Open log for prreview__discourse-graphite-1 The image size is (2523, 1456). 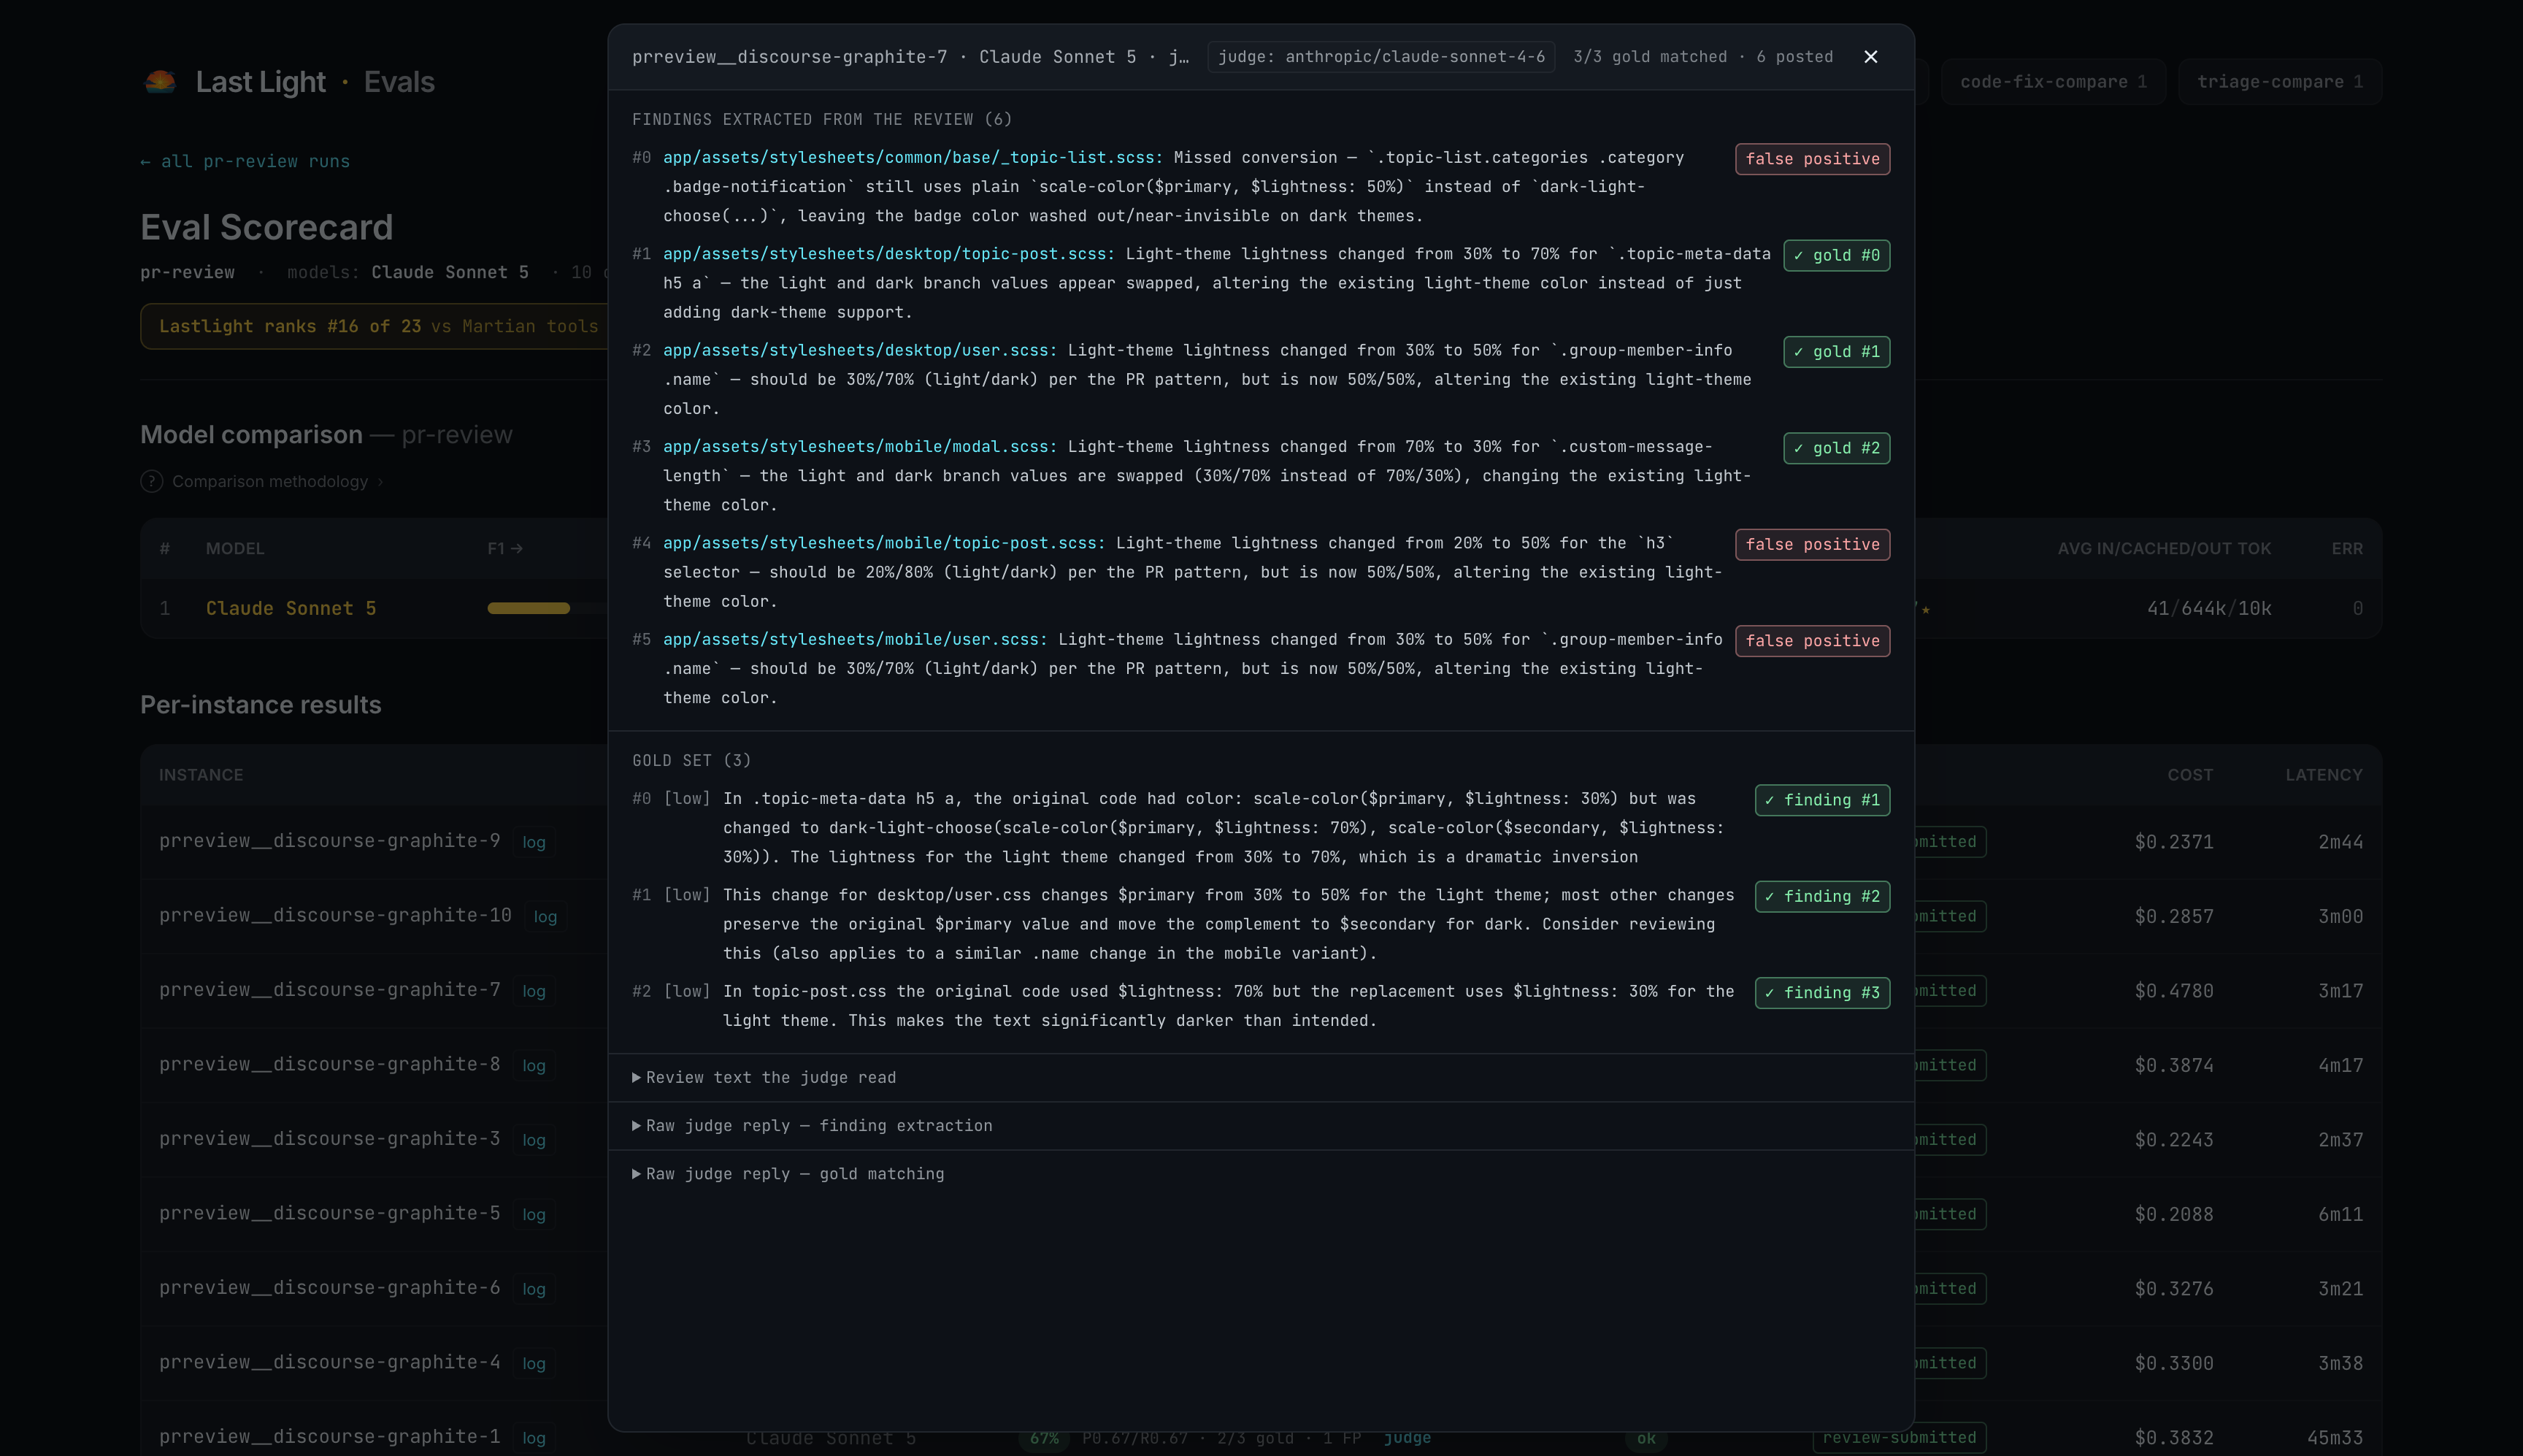[x=534, y=1437]
